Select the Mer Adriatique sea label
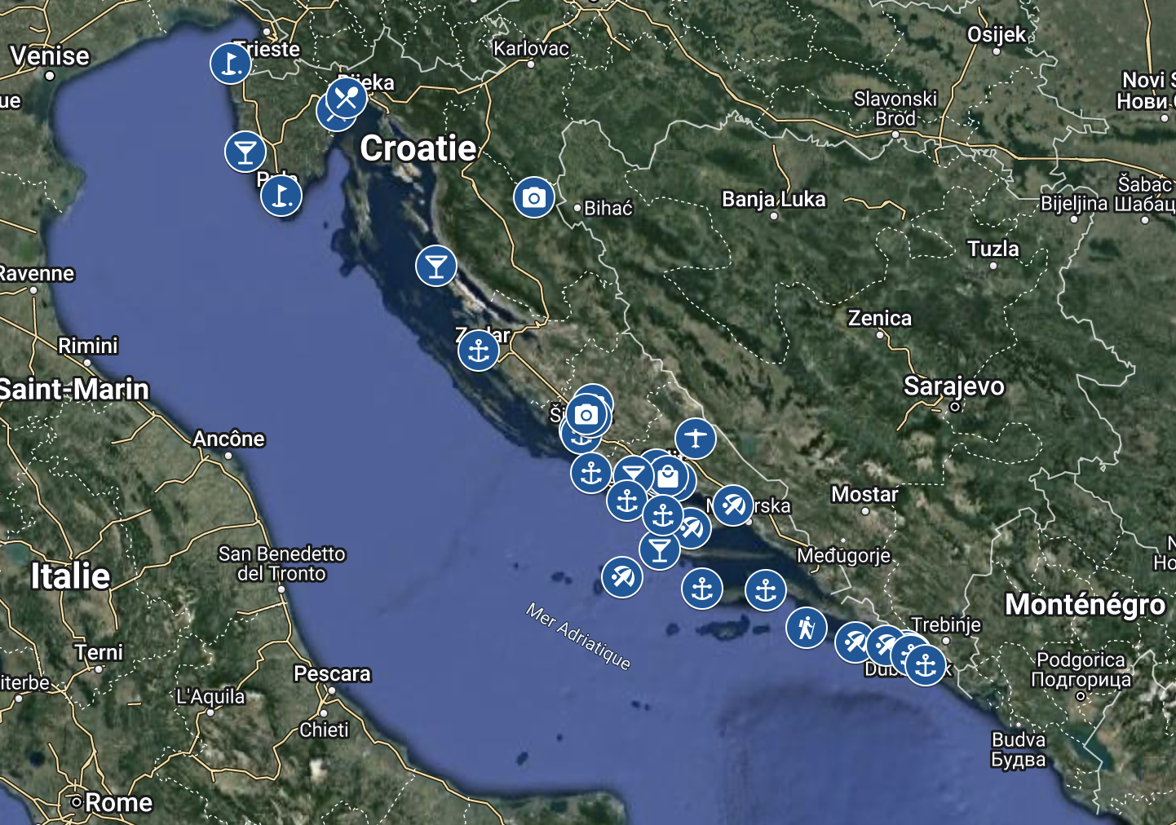The width and height of the screenshot is (1176, 825). [578, 637]
